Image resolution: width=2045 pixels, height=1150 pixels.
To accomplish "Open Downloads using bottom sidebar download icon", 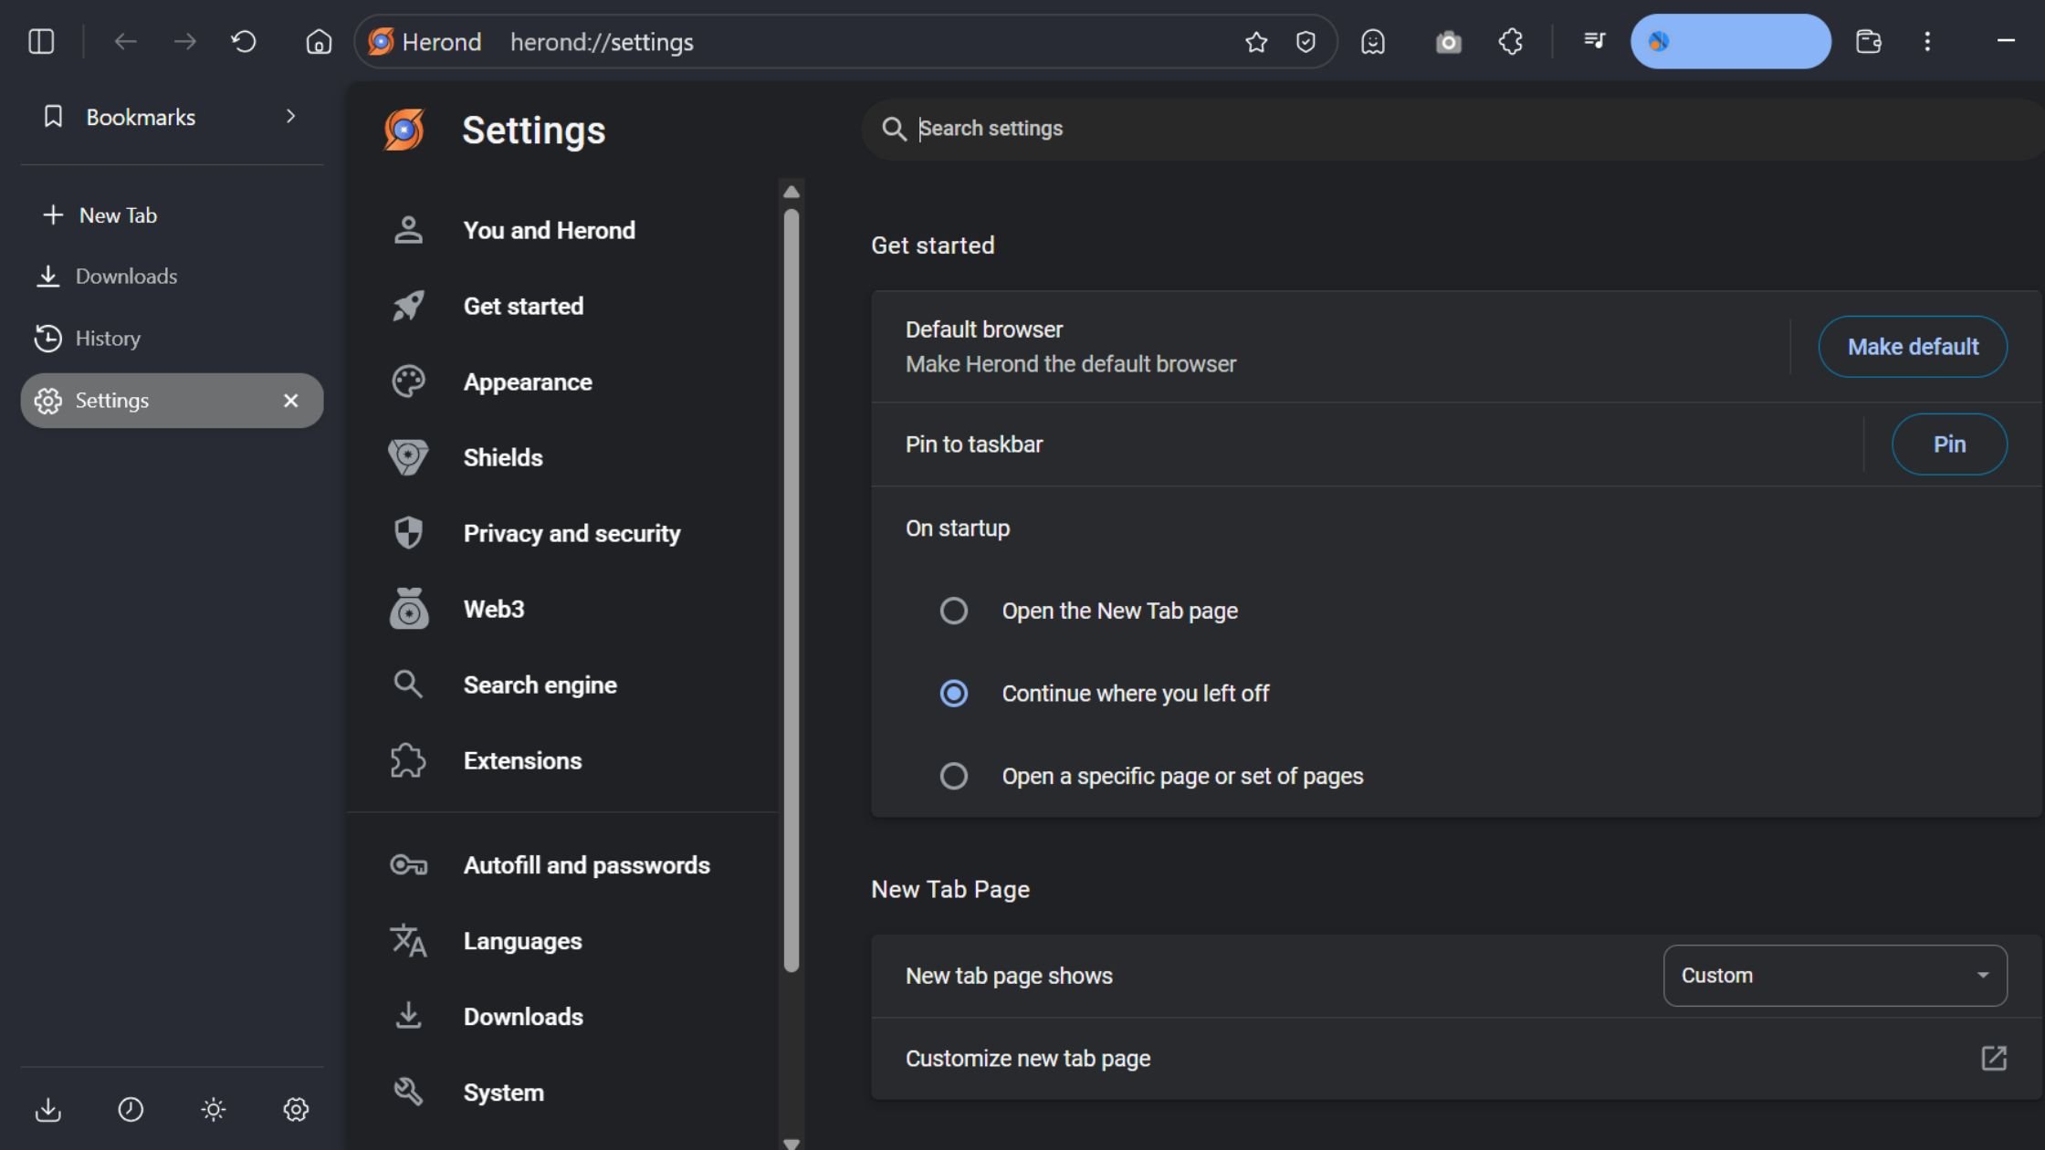I will point(48,1109).
